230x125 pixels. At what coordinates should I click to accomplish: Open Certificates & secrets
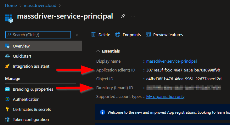(32, 110)
